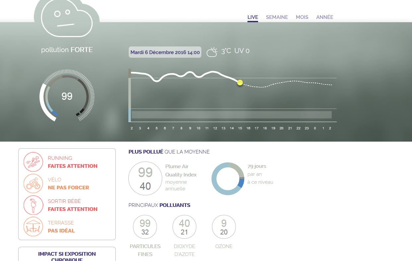Click the cloud face pollution icon
The height and width of the screenshot is (261, 412).
(x=67, y=18)
